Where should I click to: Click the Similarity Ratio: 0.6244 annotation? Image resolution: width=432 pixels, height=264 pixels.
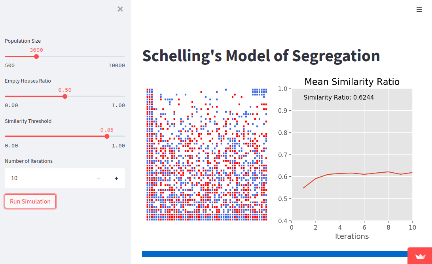tap(338, 97)
